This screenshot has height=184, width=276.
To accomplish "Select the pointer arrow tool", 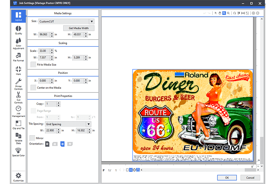I will tap(216, 13).
